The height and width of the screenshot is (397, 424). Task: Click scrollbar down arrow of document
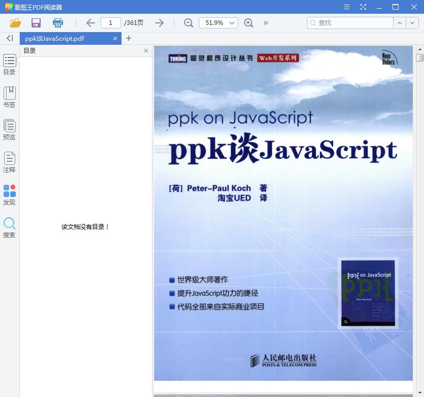coord(419,392)
